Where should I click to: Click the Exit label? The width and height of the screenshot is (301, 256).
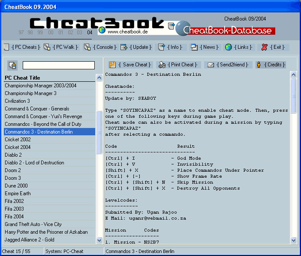pos(277,47)
